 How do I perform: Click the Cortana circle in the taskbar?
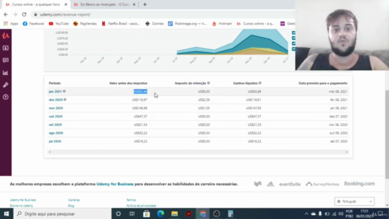coord(119,214)
